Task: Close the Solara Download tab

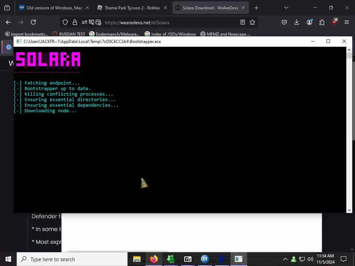Action: [243, 8]
